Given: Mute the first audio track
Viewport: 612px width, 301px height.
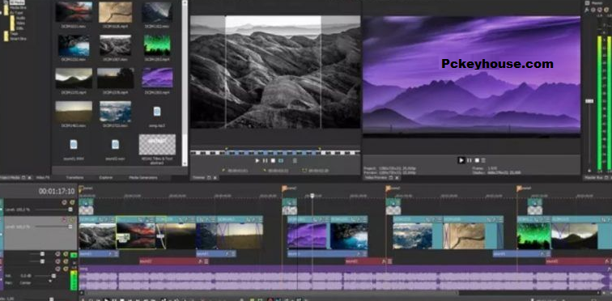Looking at the screenshot, I should [57, 254].
